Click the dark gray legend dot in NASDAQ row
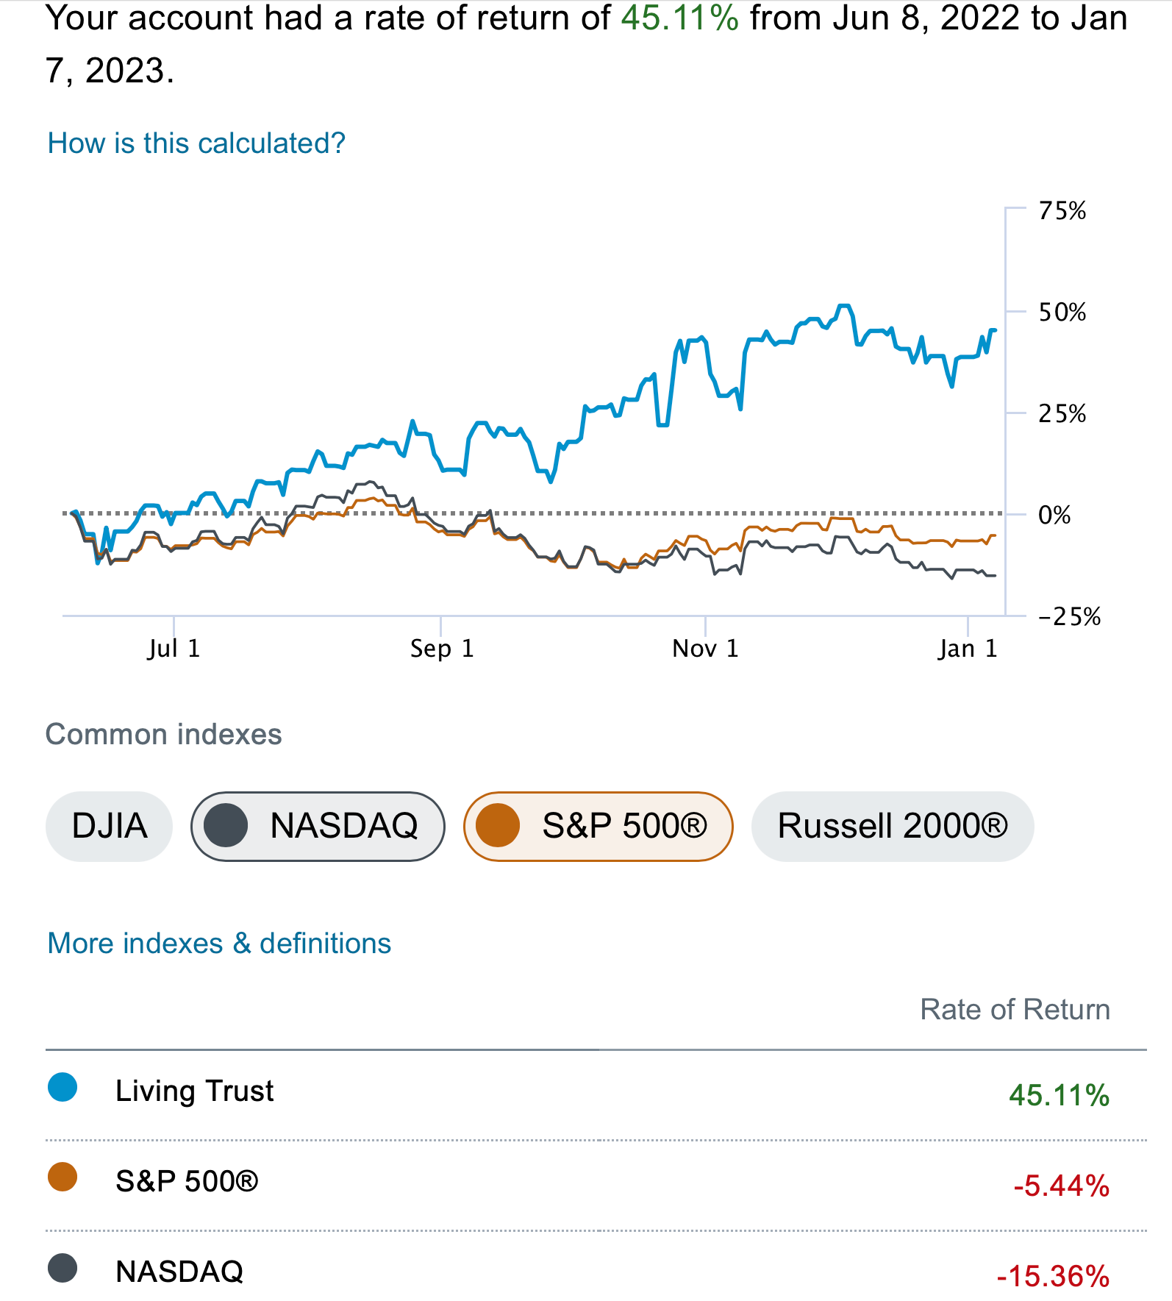This screenshot has width=1172, height=1301. [x=62, y=1268]
